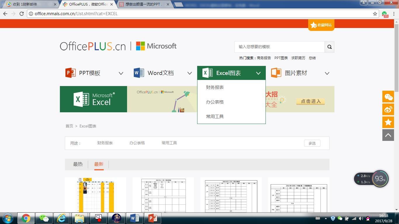Image resolution: width=399 pixels, height=224 pixels.
Task: Click the OfficePLUS.cn logo
Action: click(93, 46)
